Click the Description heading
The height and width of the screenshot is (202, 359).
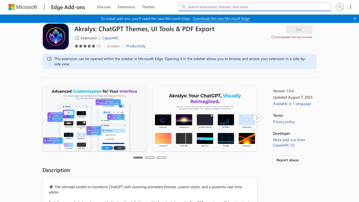56,170
